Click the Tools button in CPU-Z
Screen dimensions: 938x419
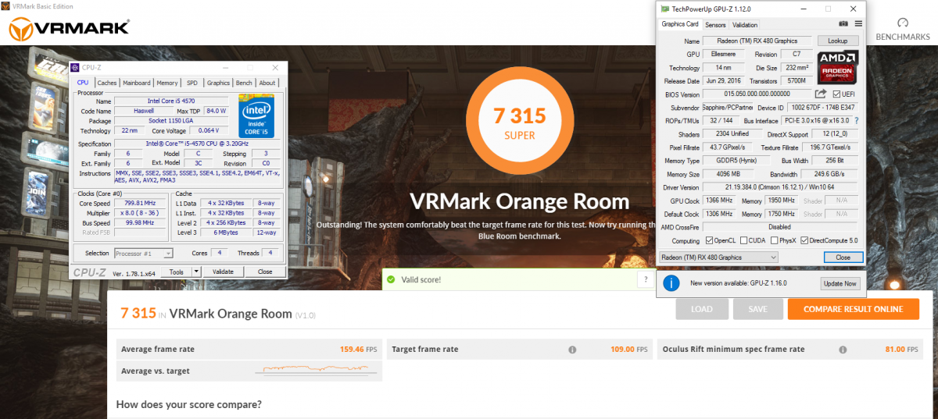coord(177,272)
